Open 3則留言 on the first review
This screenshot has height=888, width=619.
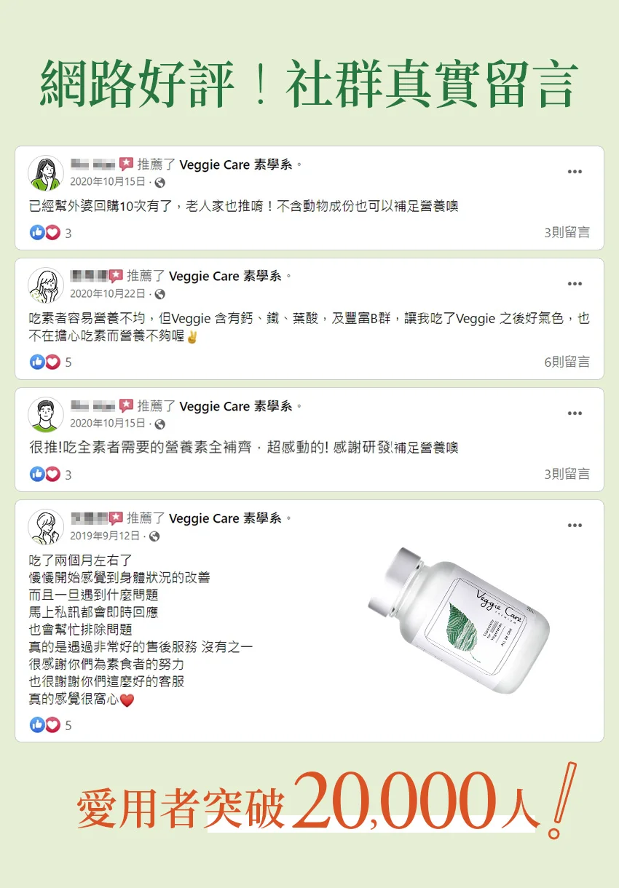point(567,232)
